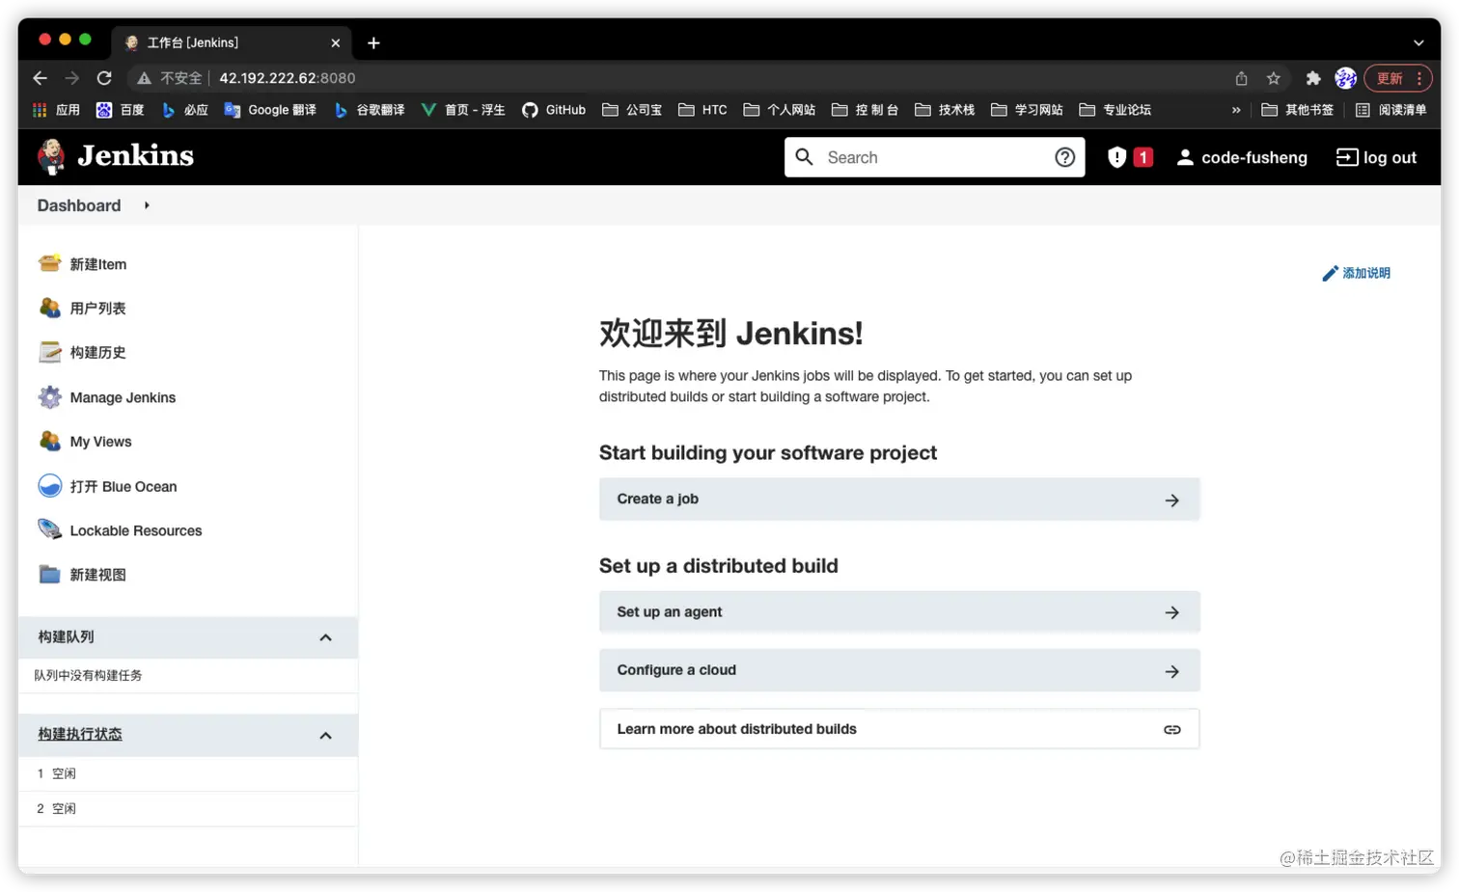Click the search help question mark icon
The image size is (1459, 892).
coord(1064,157)
